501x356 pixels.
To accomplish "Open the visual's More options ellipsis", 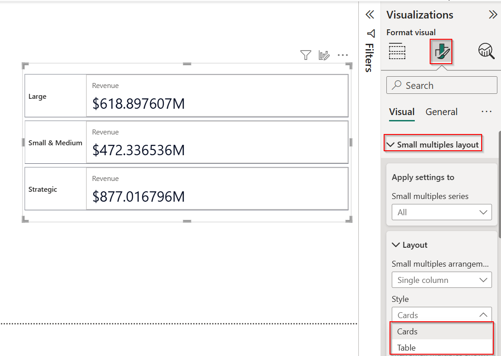I will pos(343,55).
